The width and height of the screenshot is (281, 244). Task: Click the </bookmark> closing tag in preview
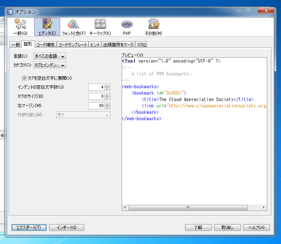[x=145, y=112]
